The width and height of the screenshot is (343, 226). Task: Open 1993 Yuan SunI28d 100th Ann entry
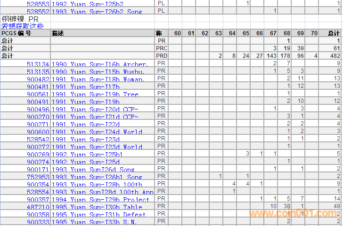[102, 192]
